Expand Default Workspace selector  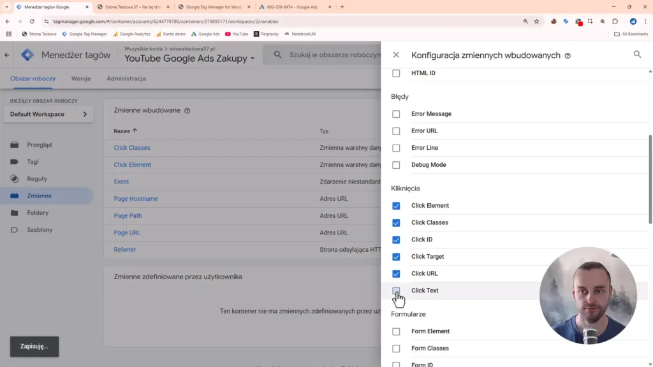48,114
